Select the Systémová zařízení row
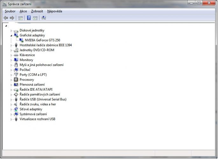 (x=33, y=114)
